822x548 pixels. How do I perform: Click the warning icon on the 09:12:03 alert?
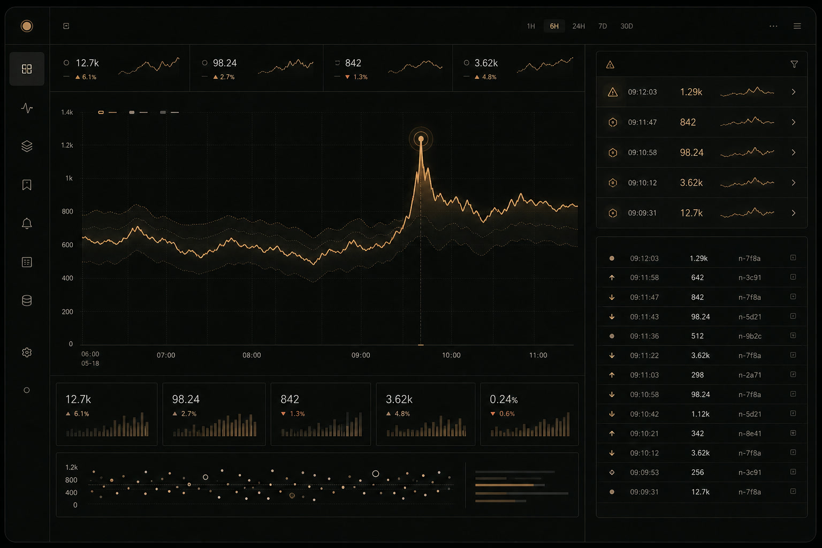coord(613,92)
